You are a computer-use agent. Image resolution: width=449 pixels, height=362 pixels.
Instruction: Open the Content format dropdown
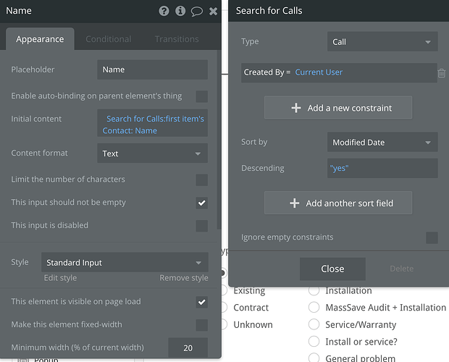click(152, 153)
